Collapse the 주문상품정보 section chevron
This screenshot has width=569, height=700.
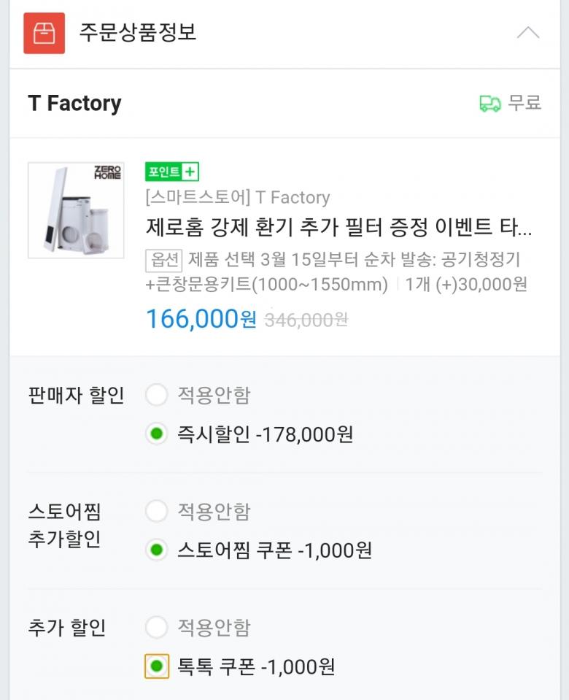click(528, 33)
